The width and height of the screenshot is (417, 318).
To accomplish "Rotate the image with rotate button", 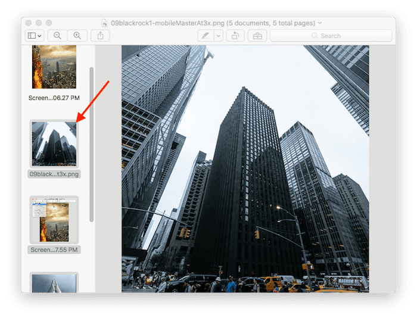I will 235,36.
